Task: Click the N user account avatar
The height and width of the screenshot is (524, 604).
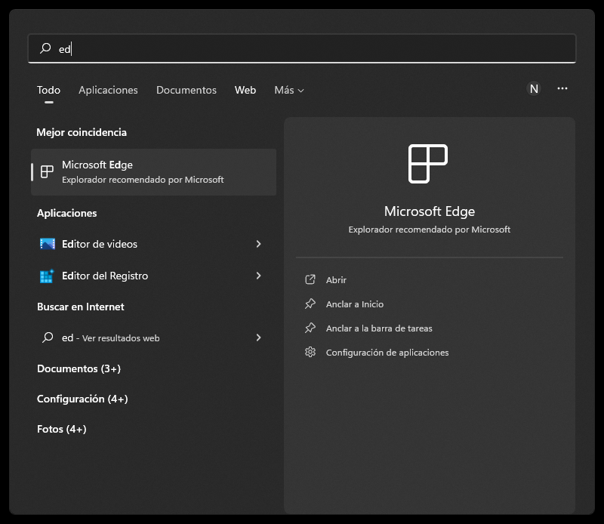Action: click(x=534, y=89)
